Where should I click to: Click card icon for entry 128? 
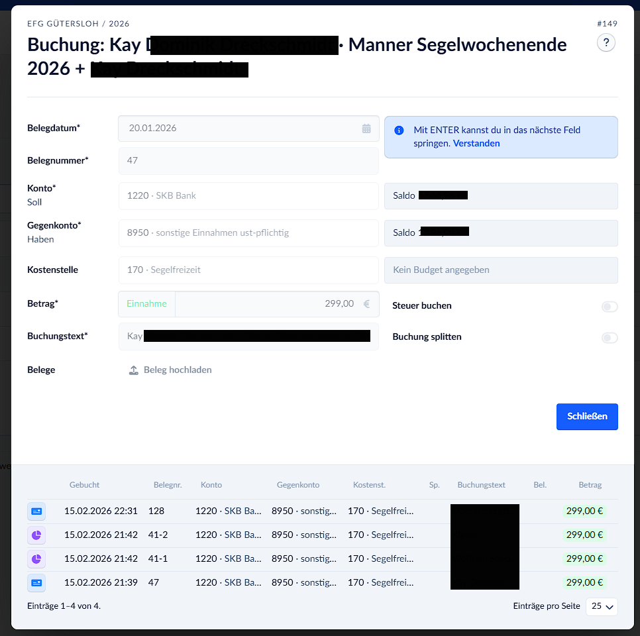36,511
